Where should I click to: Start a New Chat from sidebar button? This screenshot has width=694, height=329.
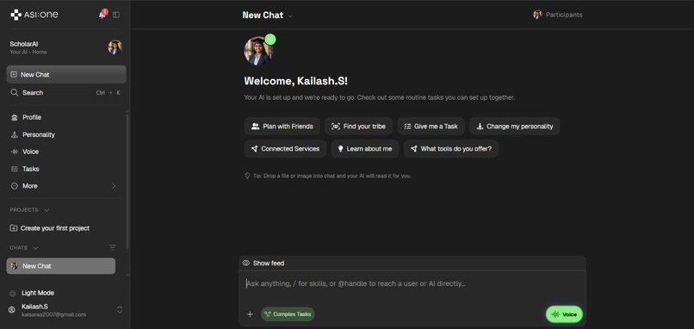pyautogui.click(x=66, y=74)
